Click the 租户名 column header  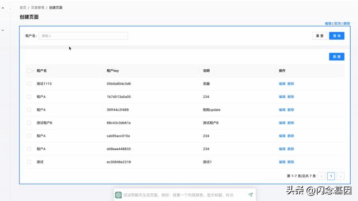41,71
